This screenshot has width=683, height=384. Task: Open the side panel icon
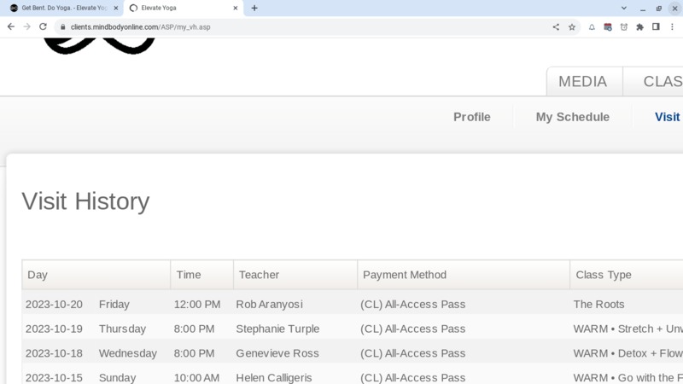click(656, 27)
